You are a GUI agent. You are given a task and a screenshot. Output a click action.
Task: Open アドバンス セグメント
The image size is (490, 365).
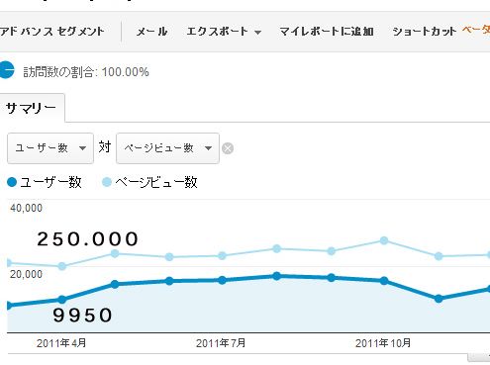52,32
